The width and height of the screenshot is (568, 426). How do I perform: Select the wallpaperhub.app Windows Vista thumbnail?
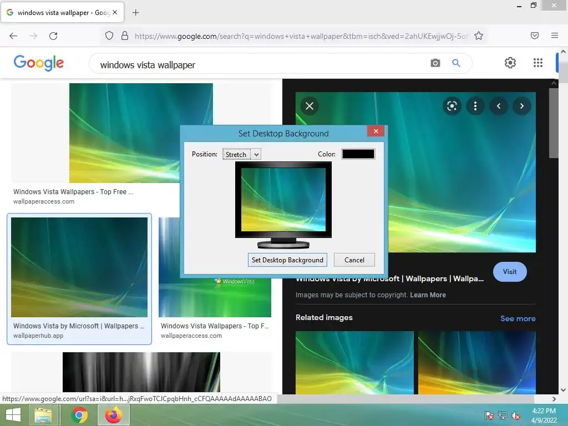tap(79, 267)
